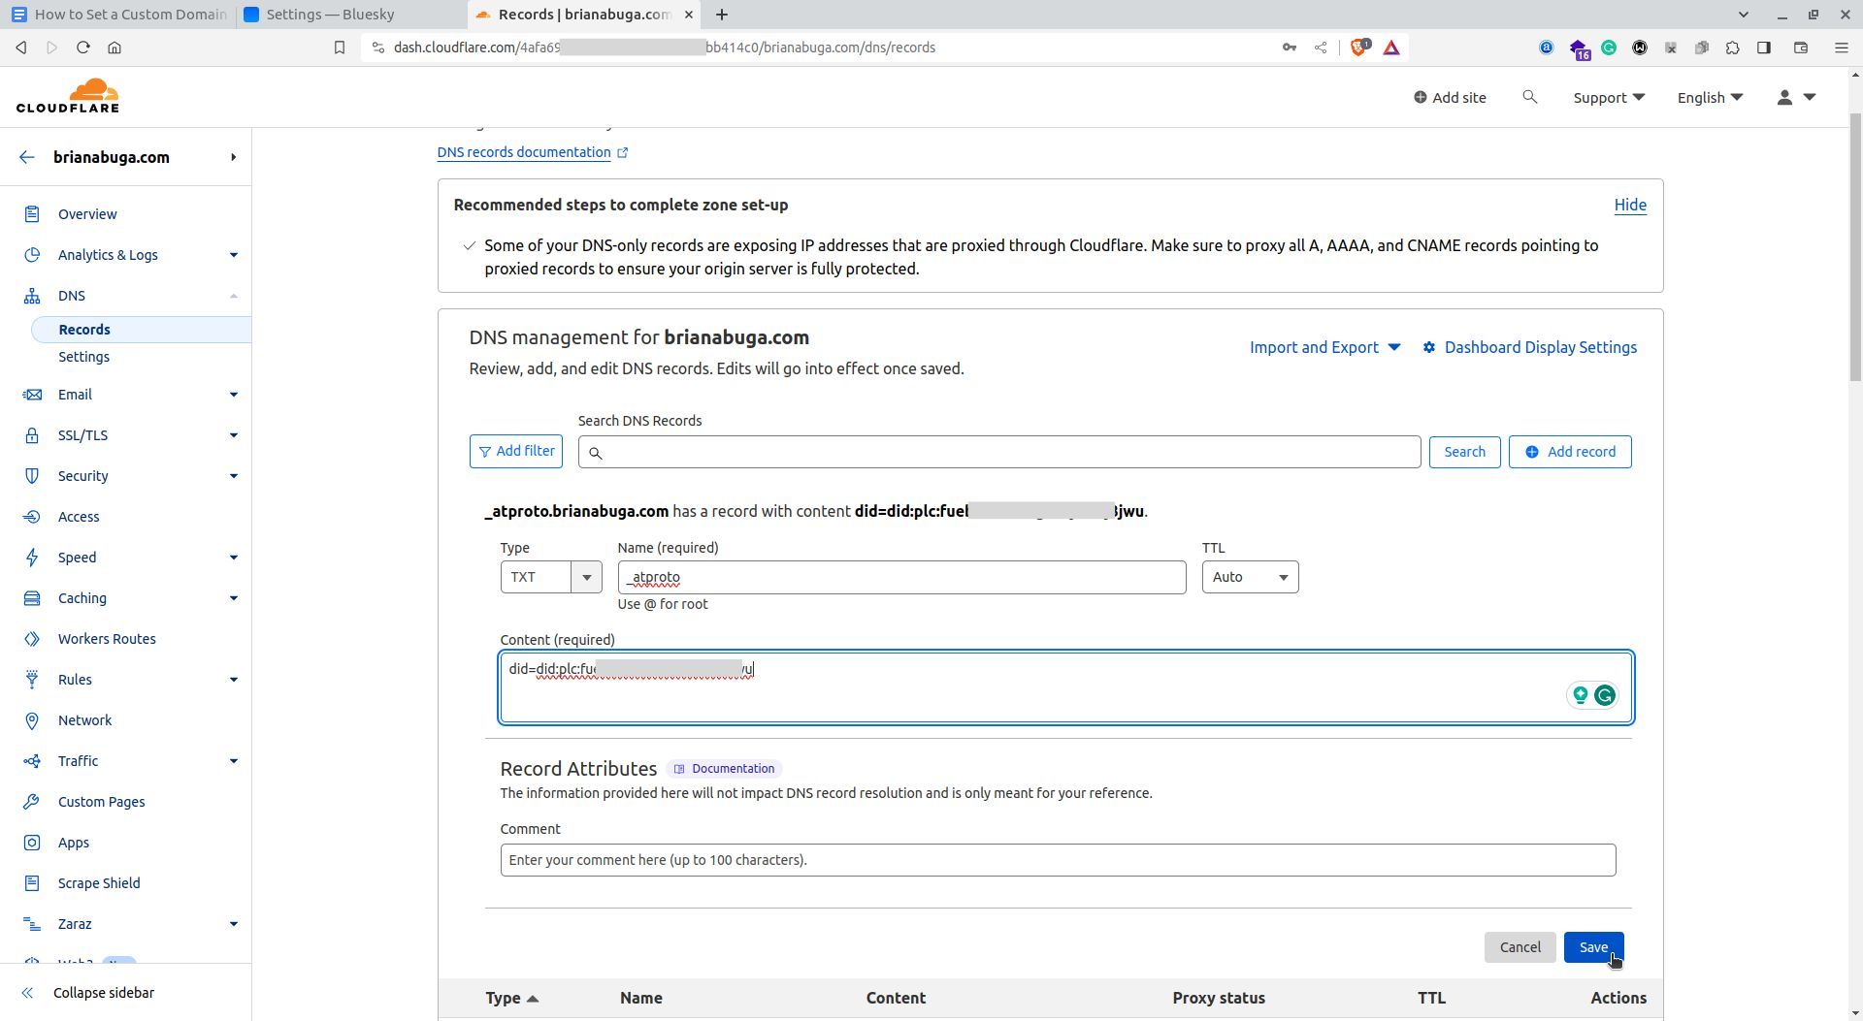Click the Dashboard Display Settings gear icon

coord(1428,347)
